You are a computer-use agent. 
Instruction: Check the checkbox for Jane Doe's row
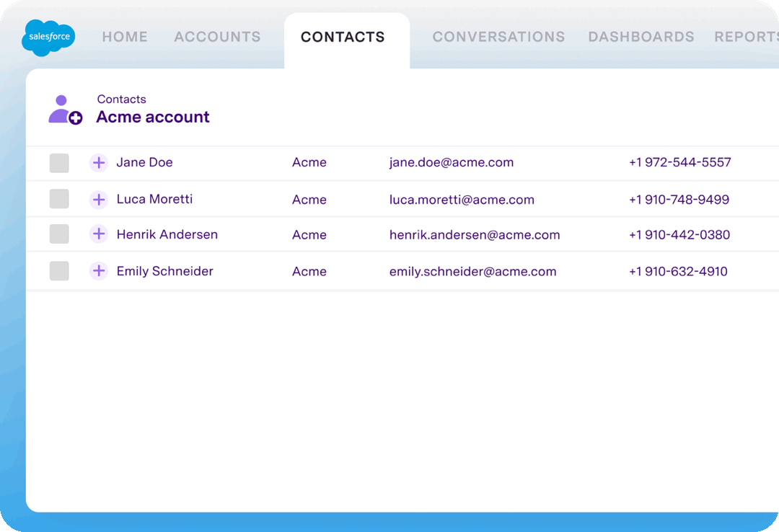(58, 162)
